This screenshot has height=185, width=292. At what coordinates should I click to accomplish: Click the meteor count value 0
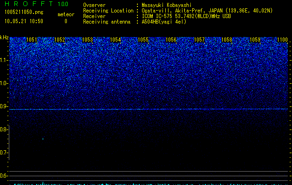pos(66,21)
